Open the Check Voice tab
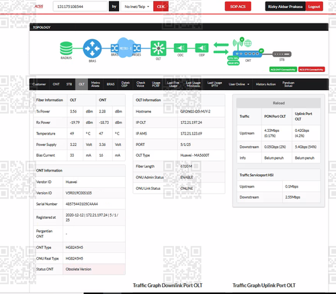 [x=140, y=84]
